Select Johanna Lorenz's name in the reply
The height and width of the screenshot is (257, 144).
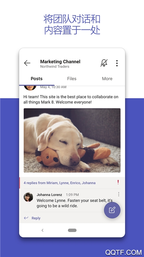tap(49, 195)
